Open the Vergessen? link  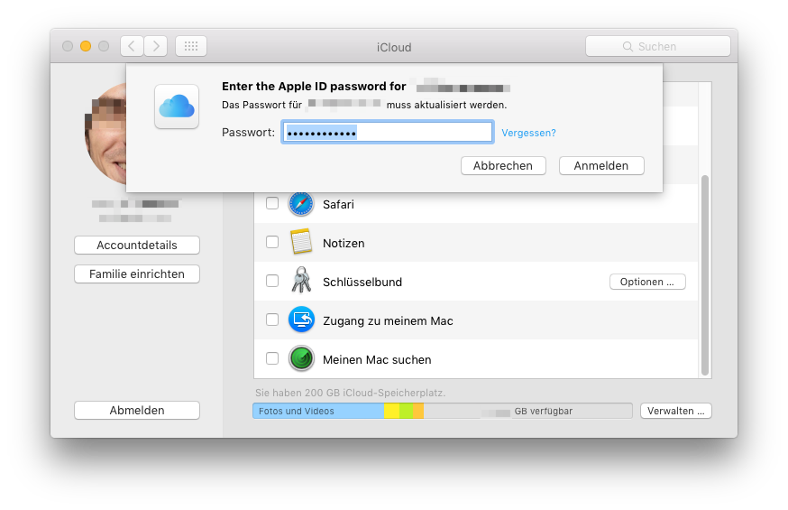click(528, 133)
